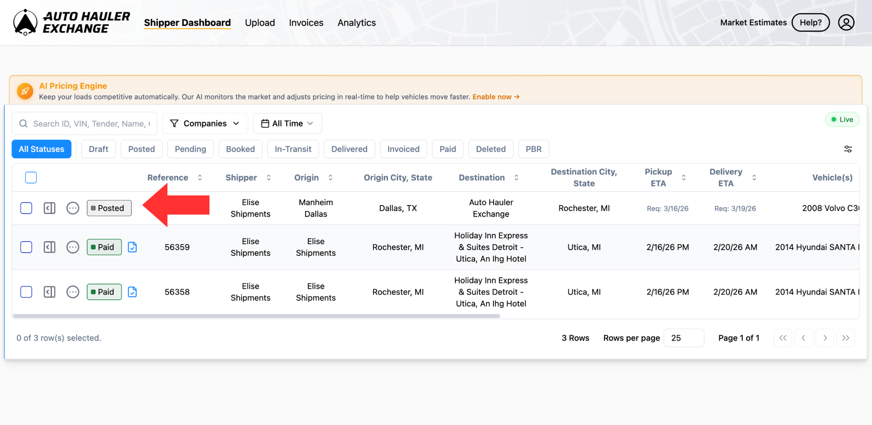872x425 pixels.
Task: Open side panel for order 56358
Action: pos(49,292)
